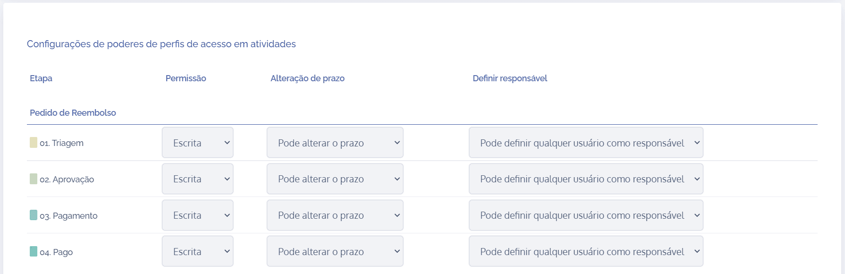The image size is (845, 274).
Task: Click the 02. Aprovação color swatch
Action: click(34, 179)
